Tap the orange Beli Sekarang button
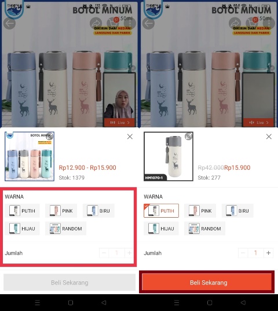Image resolution: width=278 pixels, height=311 pixels. [x=207, y=282]
